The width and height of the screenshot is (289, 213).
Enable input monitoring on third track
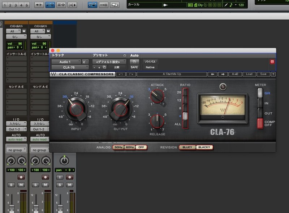coord(60,177)
